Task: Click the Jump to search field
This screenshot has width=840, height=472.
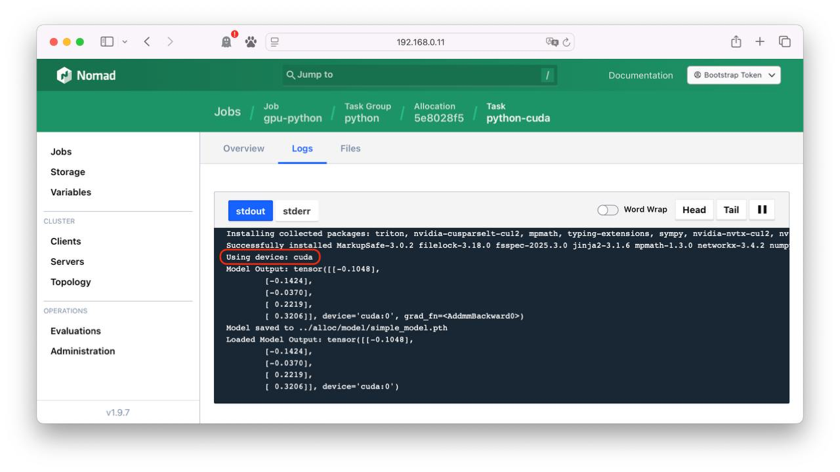Action: 420,75
